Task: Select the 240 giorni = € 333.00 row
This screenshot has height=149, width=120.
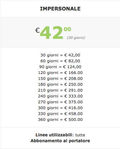Action: tap(60, 96)
